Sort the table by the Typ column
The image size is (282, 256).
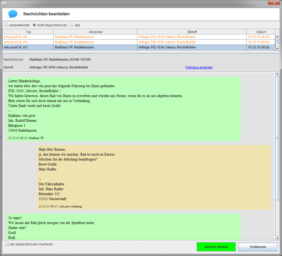pyautogui.click(x=28, y=32)
